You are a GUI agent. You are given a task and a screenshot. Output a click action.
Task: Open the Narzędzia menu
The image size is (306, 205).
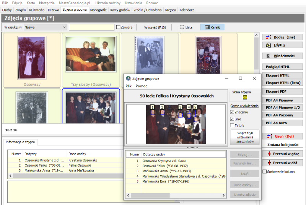[x=47, y=3]
